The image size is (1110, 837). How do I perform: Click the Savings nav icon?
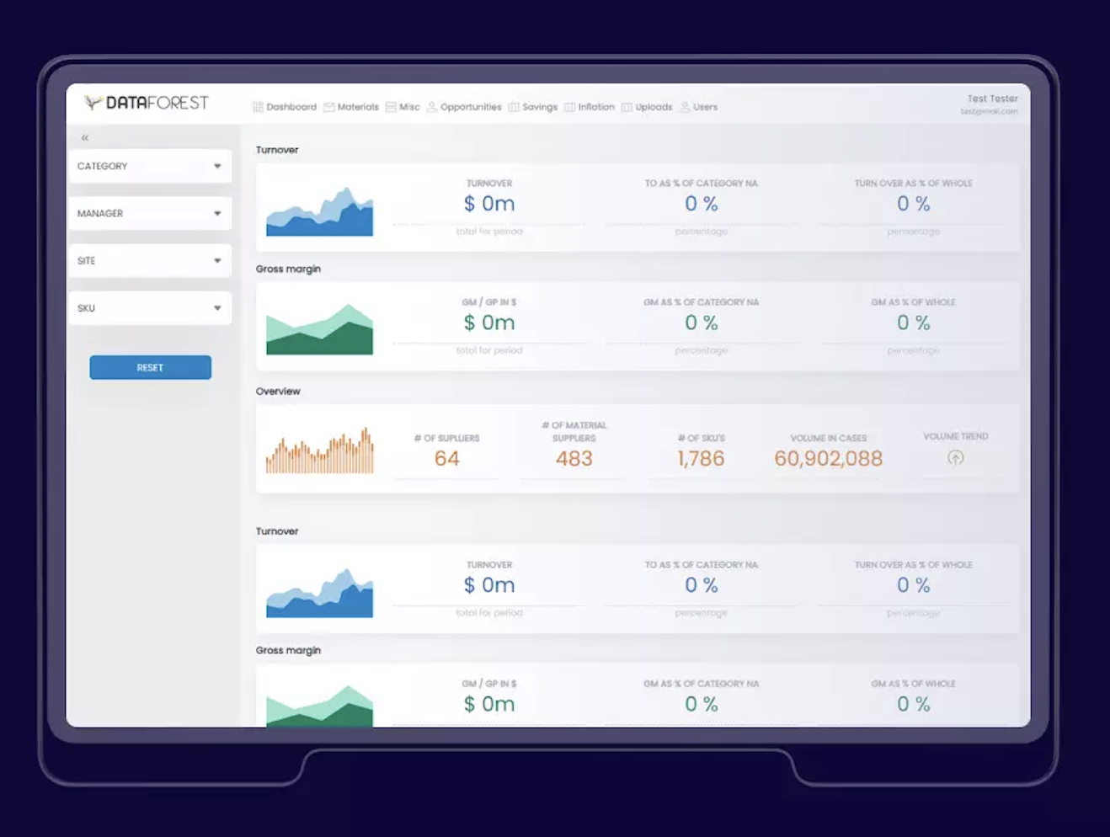[x=514, y=107]
